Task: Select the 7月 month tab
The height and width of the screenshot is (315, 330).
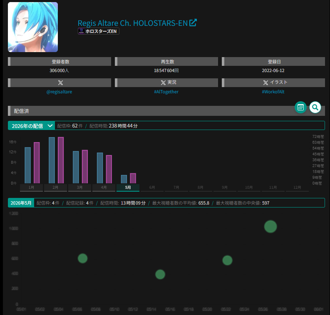Action: pos(176,187)
